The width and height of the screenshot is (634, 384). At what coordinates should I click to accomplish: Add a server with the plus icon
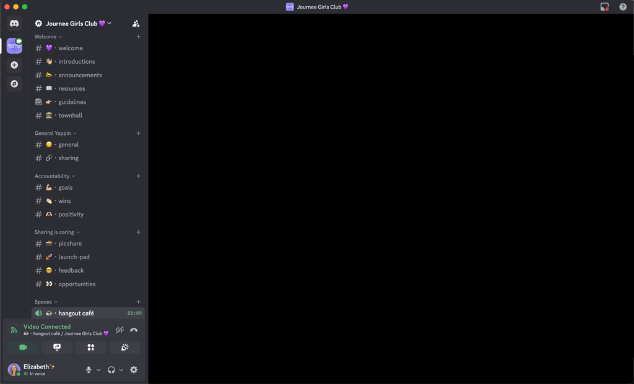click(14, 65)
